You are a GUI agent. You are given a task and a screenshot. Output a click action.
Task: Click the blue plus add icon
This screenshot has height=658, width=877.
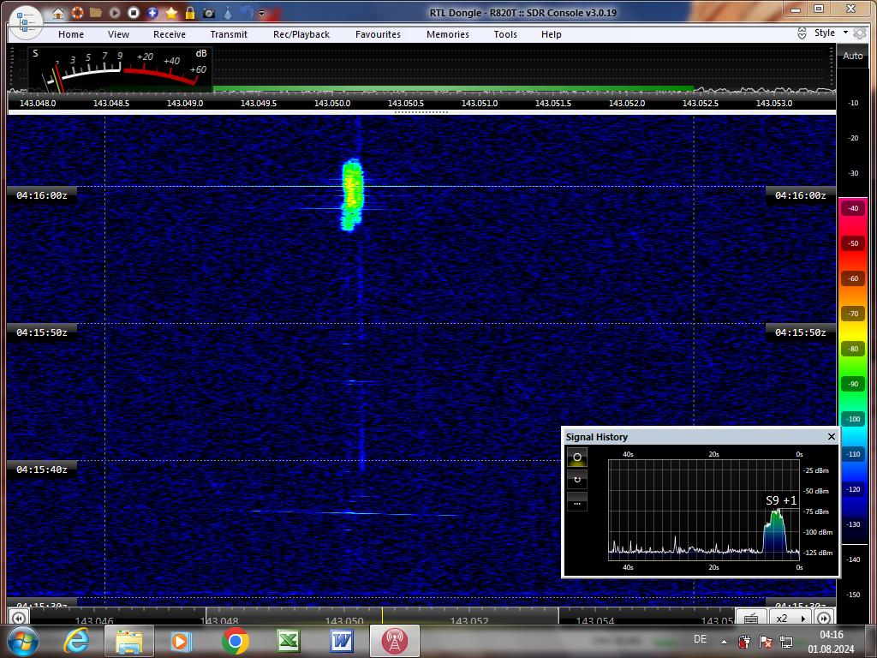coord(152,12)
